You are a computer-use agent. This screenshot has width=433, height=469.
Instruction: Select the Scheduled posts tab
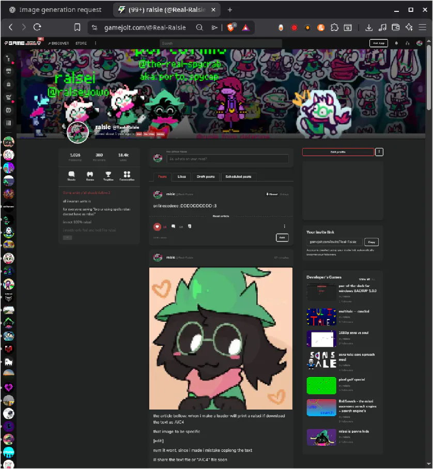(238, 177)
